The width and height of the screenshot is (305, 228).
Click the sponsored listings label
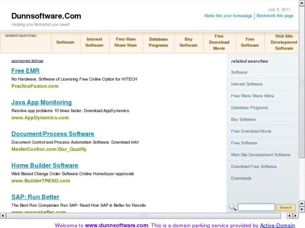point(27,61)
